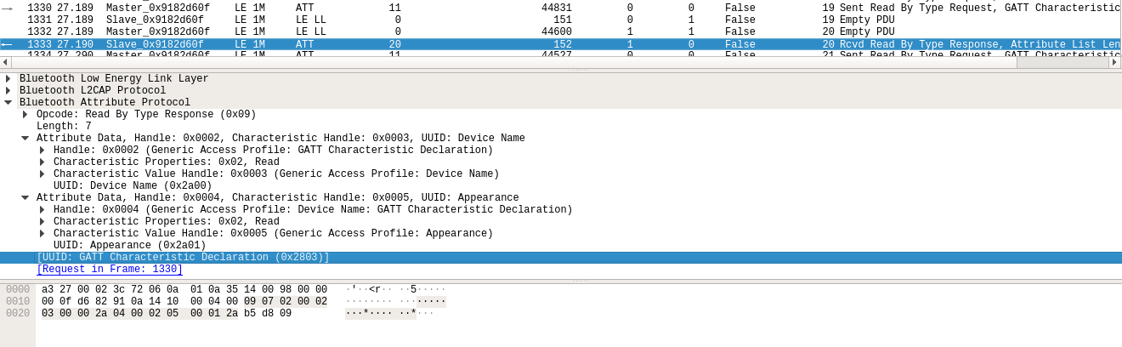Expand Characteristic Value Handle: 0x0003 entry
1122x347 pixels.
click(x=42, y=174)
